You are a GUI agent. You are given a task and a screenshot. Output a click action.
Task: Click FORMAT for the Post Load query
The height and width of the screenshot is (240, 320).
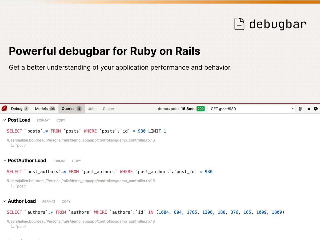pyautogui.click(x=43, y=120)
